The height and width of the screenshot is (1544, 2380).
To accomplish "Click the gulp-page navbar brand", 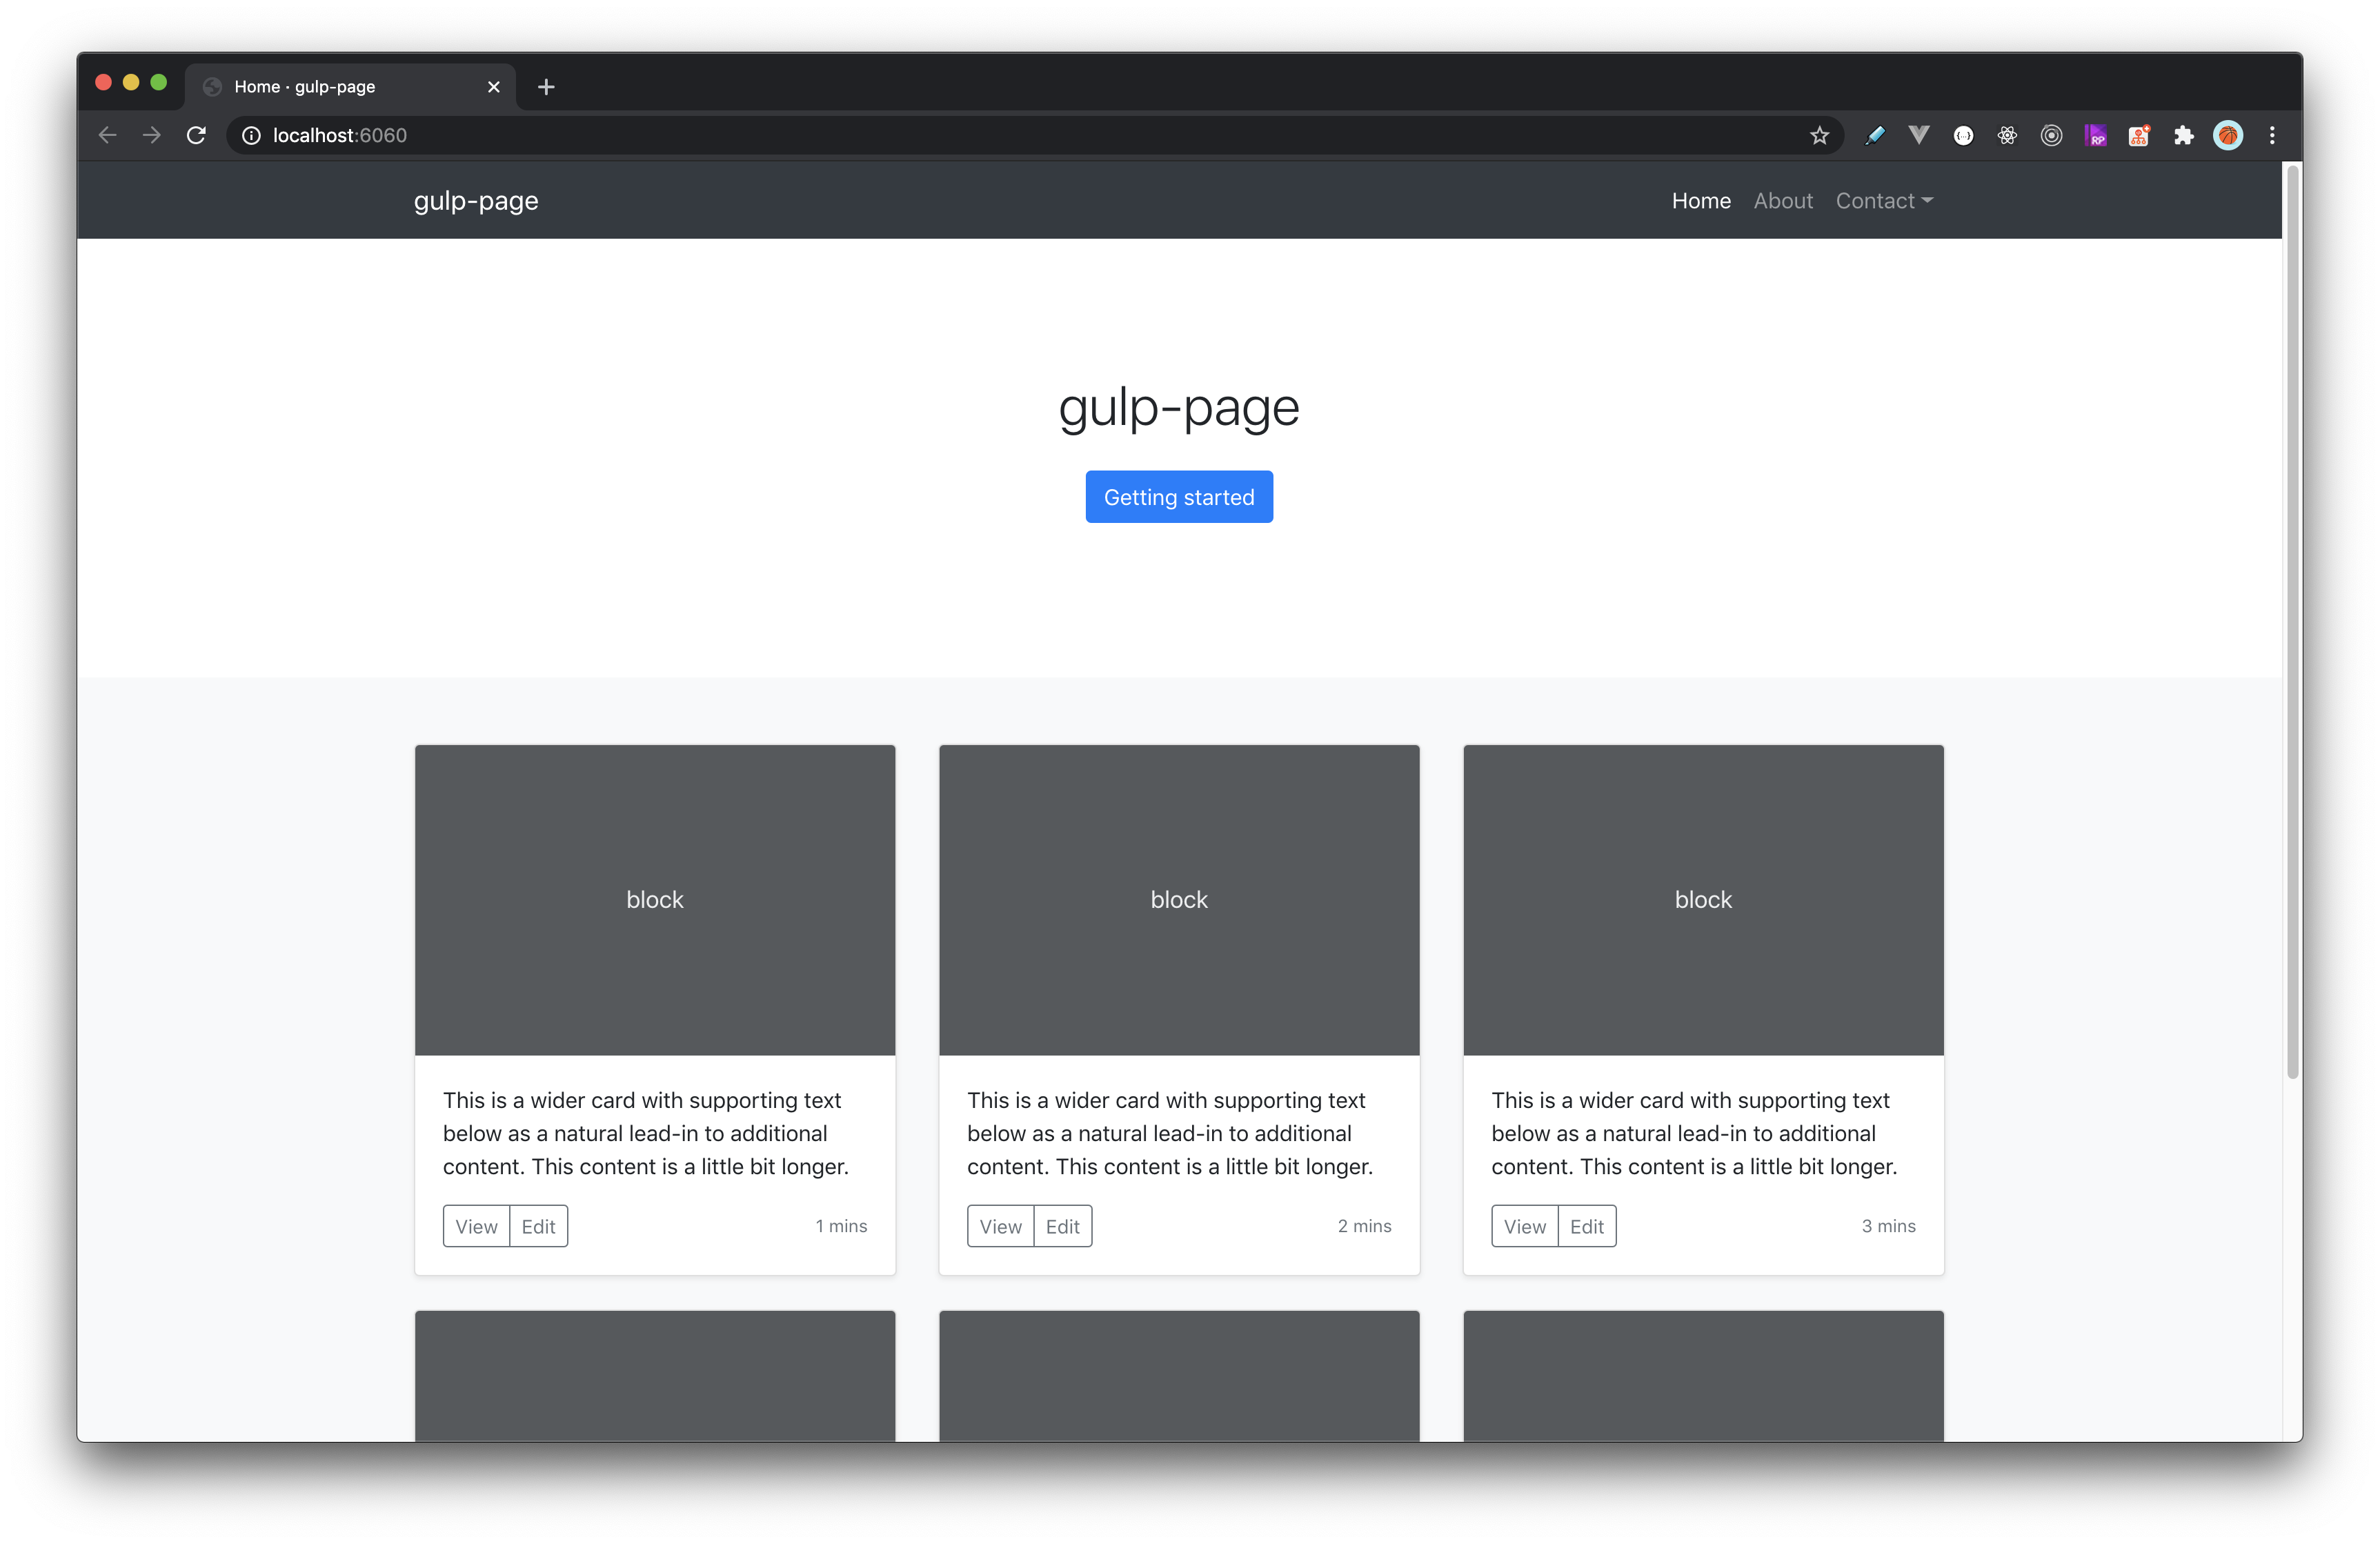I will (x=476, y=201).
